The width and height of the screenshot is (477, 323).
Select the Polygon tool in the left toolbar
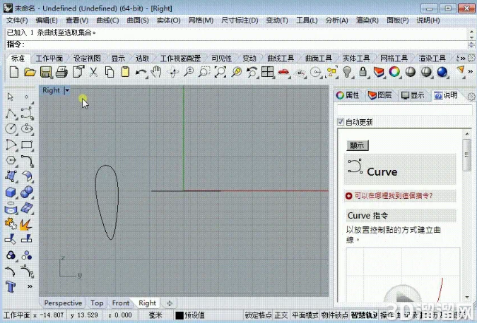[11, 160]
